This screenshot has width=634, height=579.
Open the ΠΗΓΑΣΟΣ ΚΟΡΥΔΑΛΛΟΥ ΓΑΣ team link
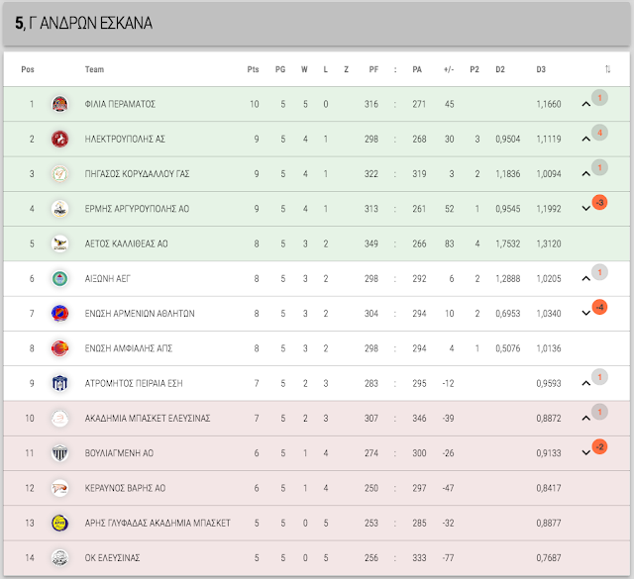tap(137, 174)
